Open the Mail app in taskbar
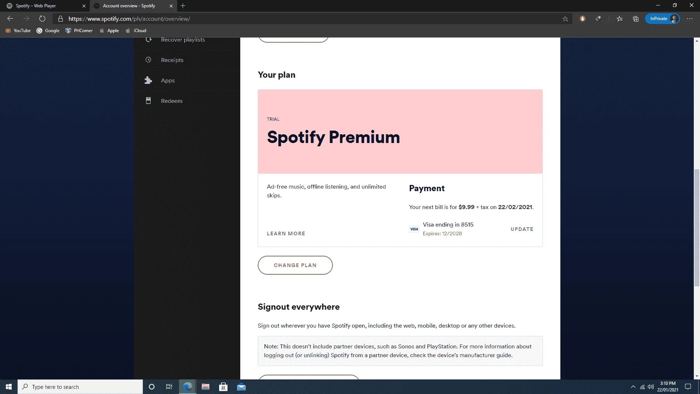 (241, 387)
